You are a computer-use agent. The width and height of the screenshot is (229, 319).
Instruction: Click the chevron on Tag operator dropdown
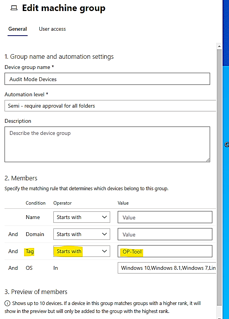tap(104, 251)
